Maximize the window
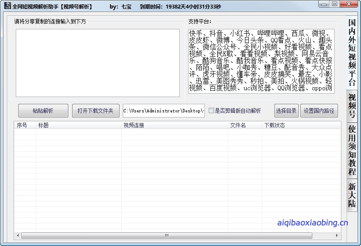This screenshot has width=361, height=246. 335,4
